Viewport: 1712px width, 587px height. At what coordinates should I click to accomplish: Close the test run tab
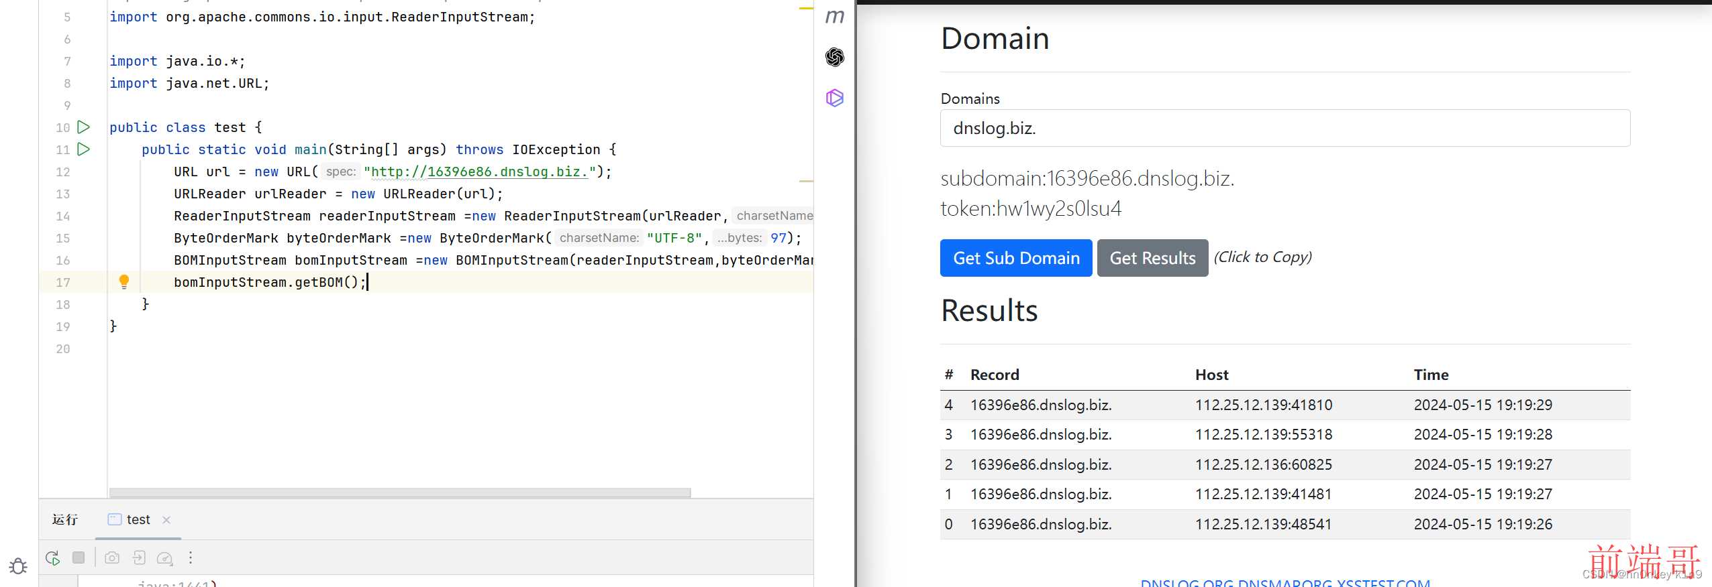(x=166, y=519)
